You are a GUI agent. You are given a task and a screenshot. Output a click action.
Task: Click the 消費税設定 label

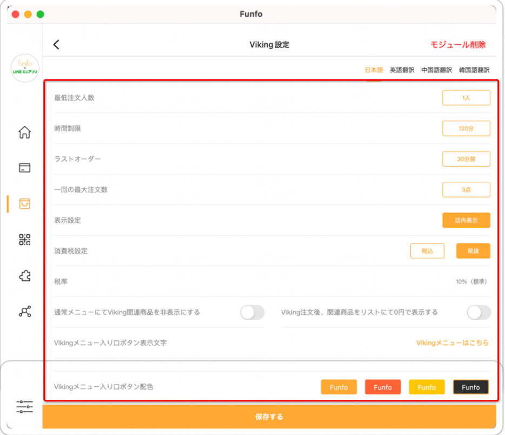(70, 251)
